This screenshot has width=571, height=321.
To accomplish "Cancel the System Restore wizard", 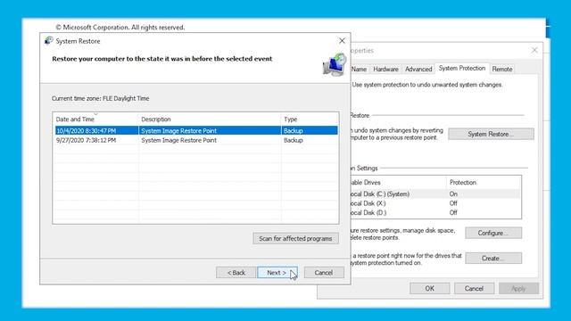I will pyautogui.click(x=324, y=273).
